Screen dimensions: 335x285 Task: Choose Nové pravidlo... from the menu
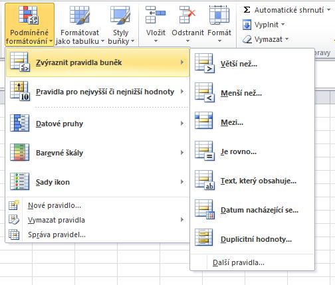(98, 205)
